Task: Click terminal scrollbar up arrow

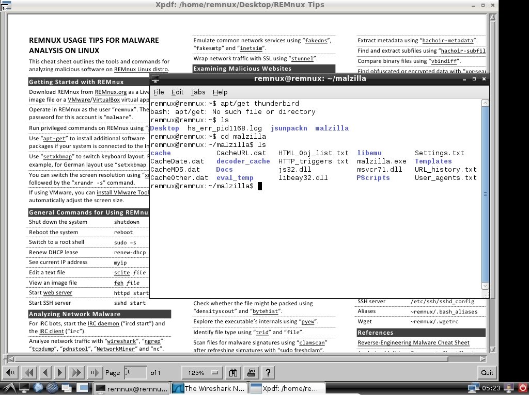Action: [x=485, y=103]
